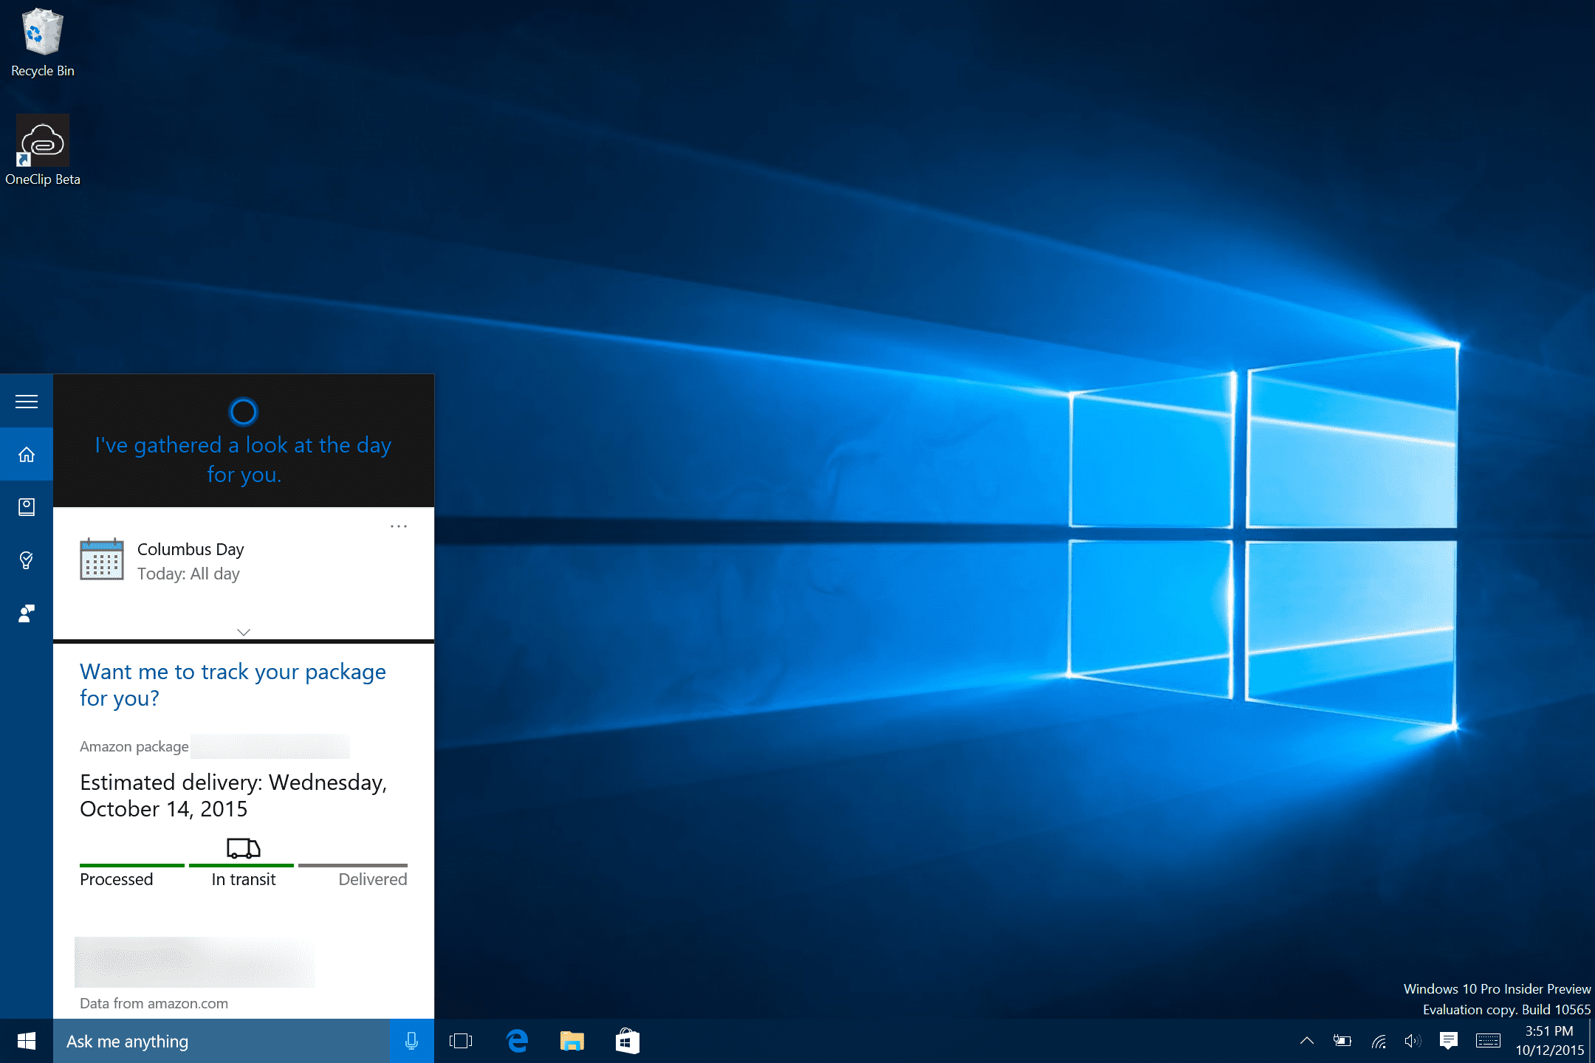Image resolution: width=1595 pixels, height=1063 pixels.
Task: Open Cortana Notebook from sidebar
Action: click(x=27, y=507)
